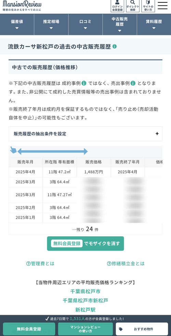The image size is (171, 336).
Task: Expand the 推定相場 dropdown tab
Action: [x=51, y=24]
